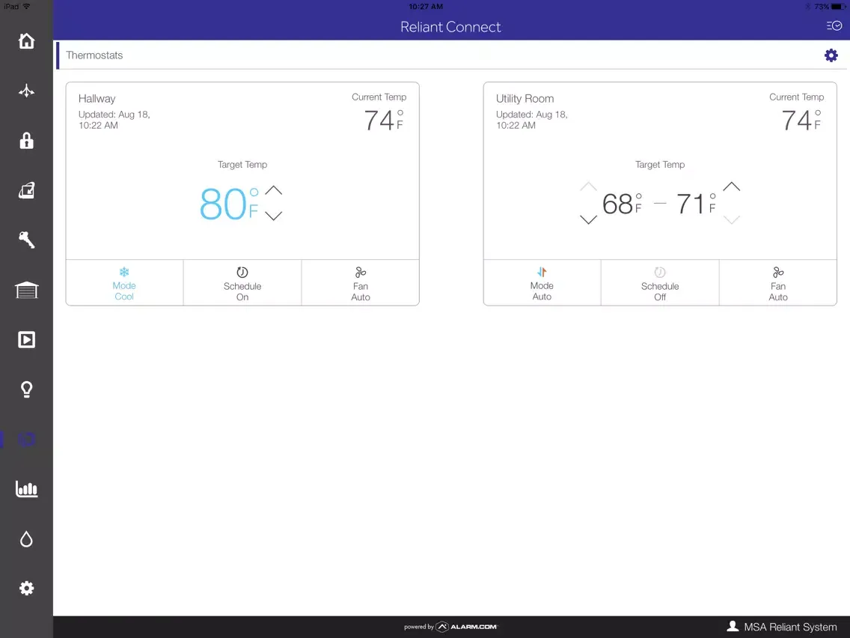Image resolution: width=850 pixels, height=638 pixels.
Task: Open Thermostats settings gear at top right
Action: click(831, 55)
